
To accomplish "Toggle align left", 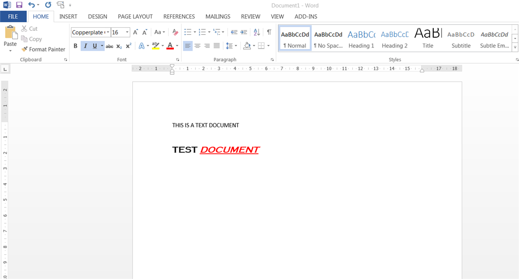I will (x=188, y=46).
